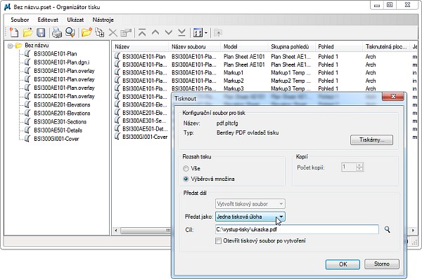Sort by the Model column header

tap(244, 47)
